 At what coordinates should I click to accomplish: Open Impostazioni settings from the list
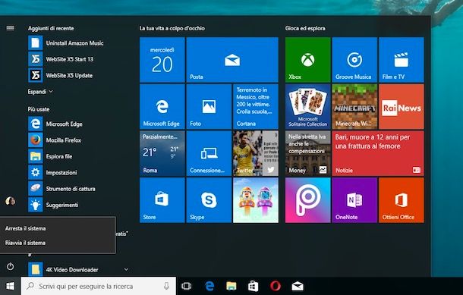[79, 173]
